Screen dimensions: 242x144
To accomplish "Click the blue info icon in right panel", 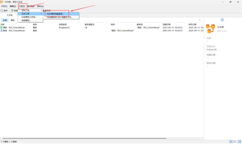I will tap(222, 20).
